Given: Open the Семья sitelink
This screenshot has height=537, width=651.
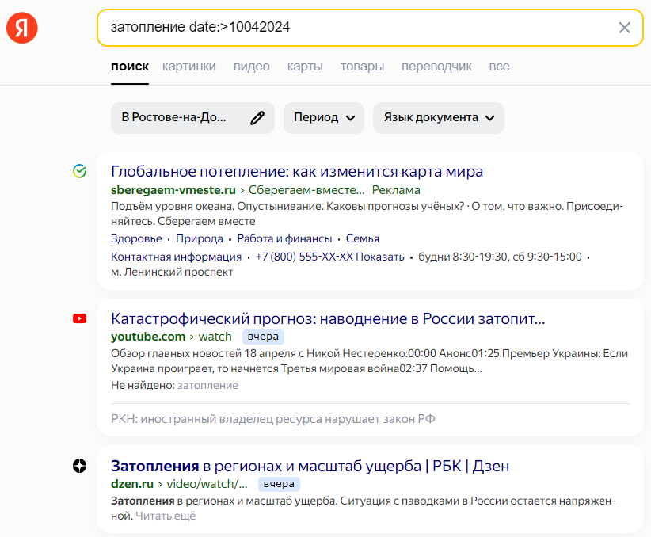Looking at the screenshot, I should click(363, 239).
